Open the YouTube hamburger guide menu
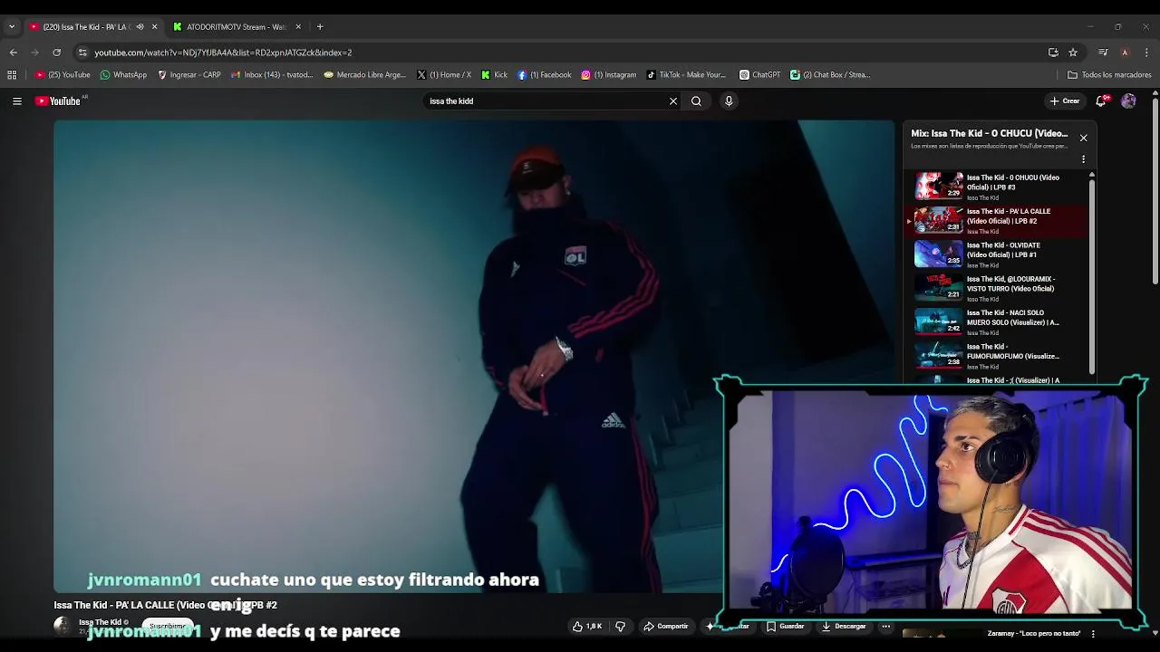 tap(16, 101)
